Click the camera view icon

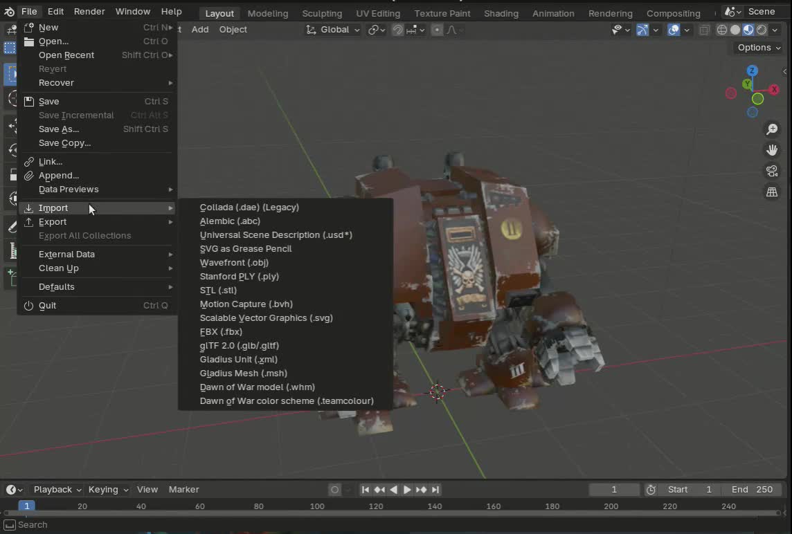(x=772, y=171)
